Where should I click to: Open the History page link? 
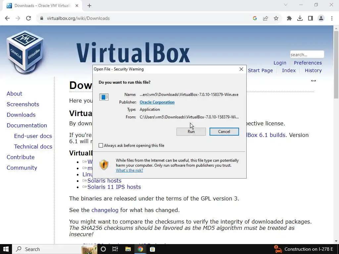pos(313,70)
